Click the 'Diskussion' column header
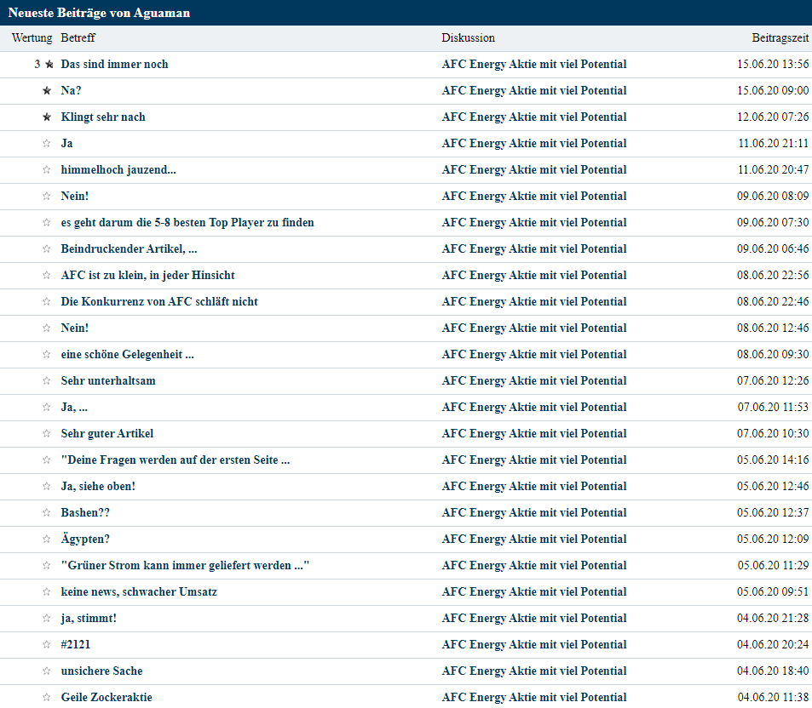Screen dimensions: 812x708 pyautogui.click(x=468, y=38)
